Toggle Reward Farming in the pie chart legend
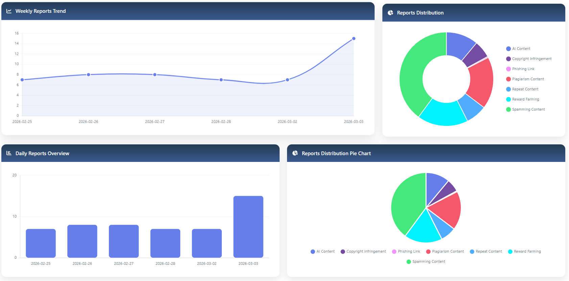The image size is (569, 281). pyautogui.click(x=524, y=251)
